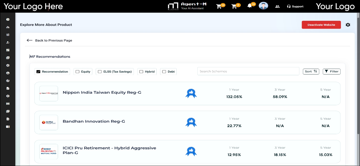
Task: Open the Filter panel
Action: 332,71
